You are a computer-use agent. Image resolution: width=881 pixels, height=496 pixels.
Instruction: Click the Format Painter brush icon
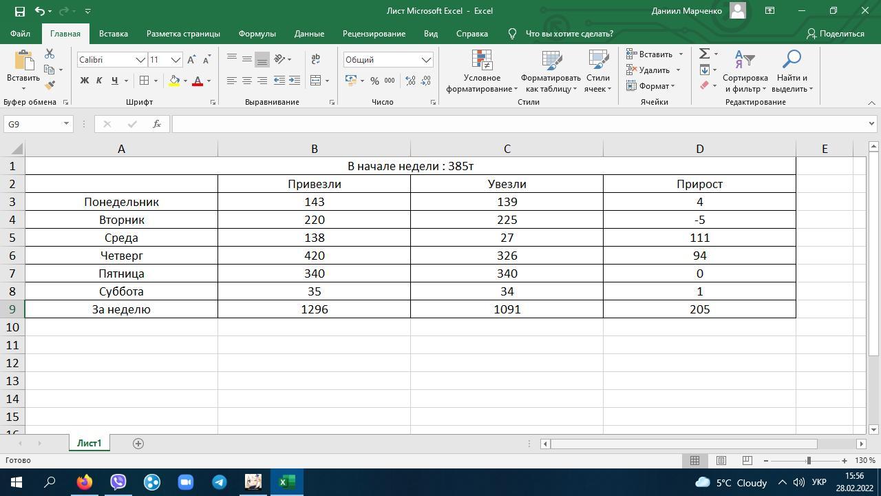[50, 85]
